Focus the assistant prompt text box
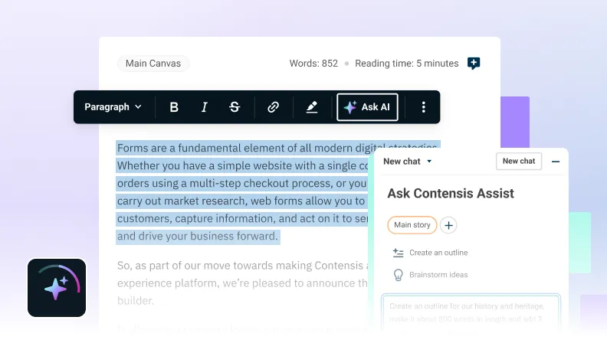607x343 pixels. click(x=471, y=314)
